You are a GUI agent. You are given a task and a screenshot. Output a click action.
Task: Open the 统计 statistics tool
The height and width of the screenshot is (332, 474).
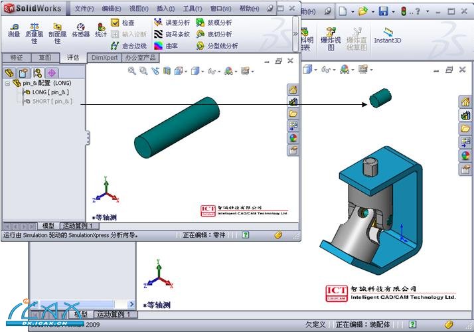[x=101, y=31]
